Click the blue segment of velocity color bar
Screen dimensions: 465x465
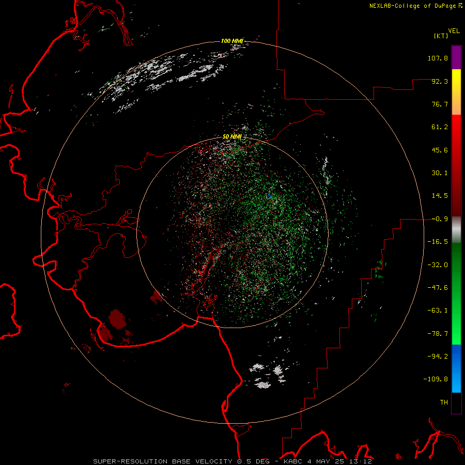pos(456,368)
